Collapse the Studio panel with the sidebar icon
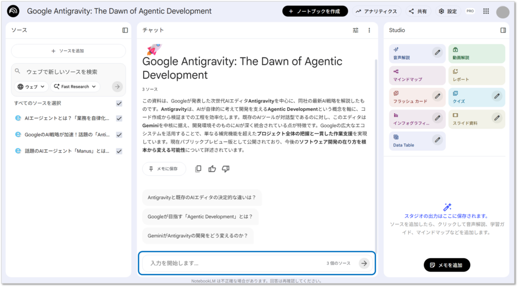 [x=503, y=30]
